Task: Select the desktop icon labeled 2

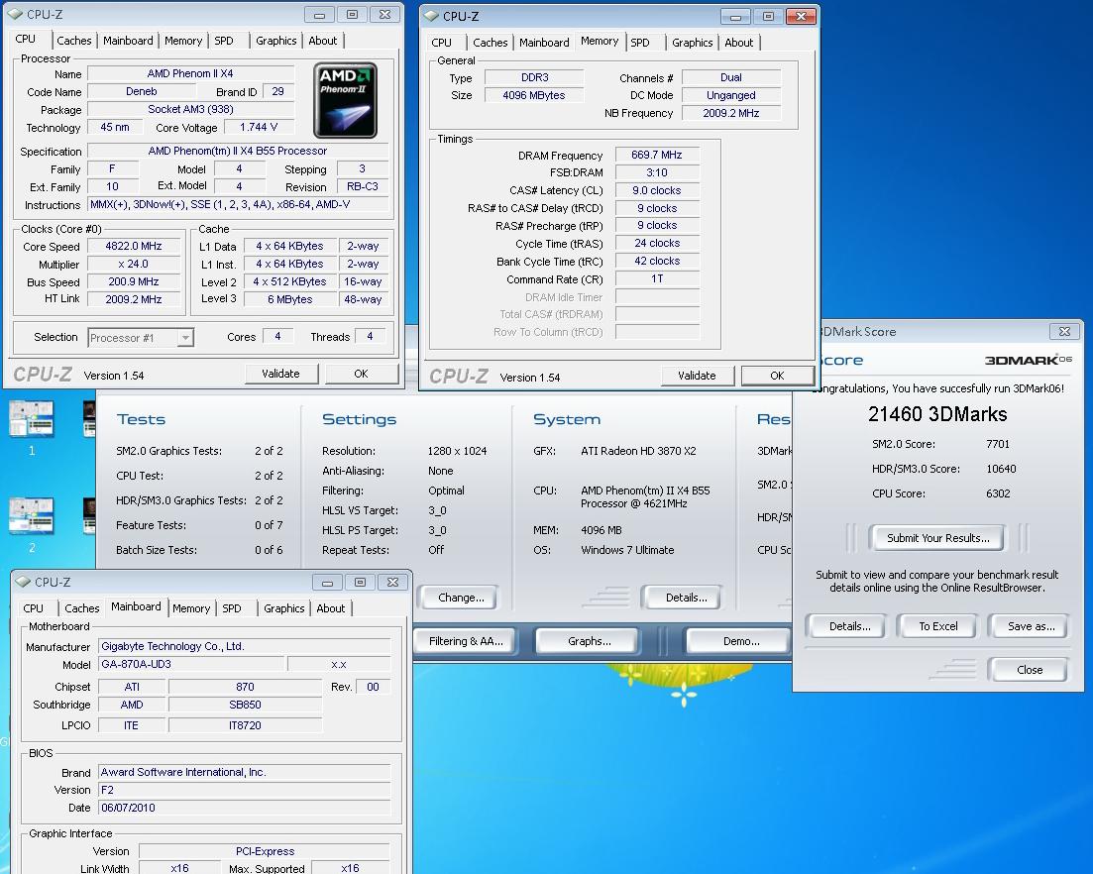Action: click(x=31, y=524)
